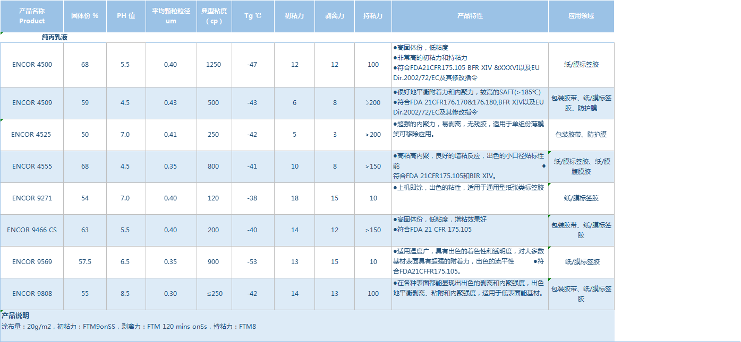Screen dimensions: 741x342
Task: Click viscosity value 250 in ENCOR 4525 row
Action: coord(214,135)
